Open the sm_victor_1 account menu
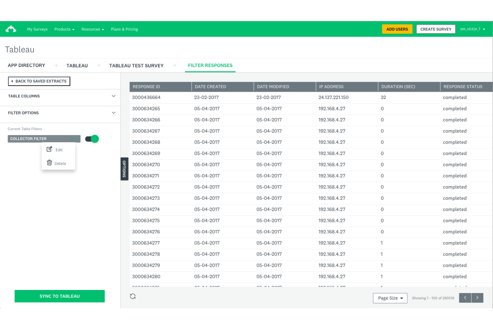This screenshot has height=329, width=493. tap(472, 29)
